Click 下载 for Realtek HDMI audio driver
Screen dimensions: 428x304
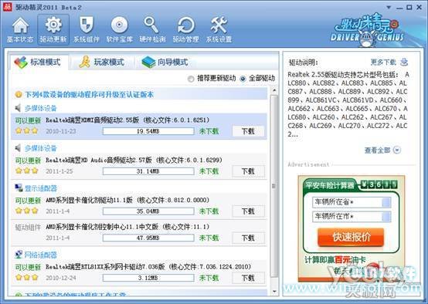(x=248, y=131)
